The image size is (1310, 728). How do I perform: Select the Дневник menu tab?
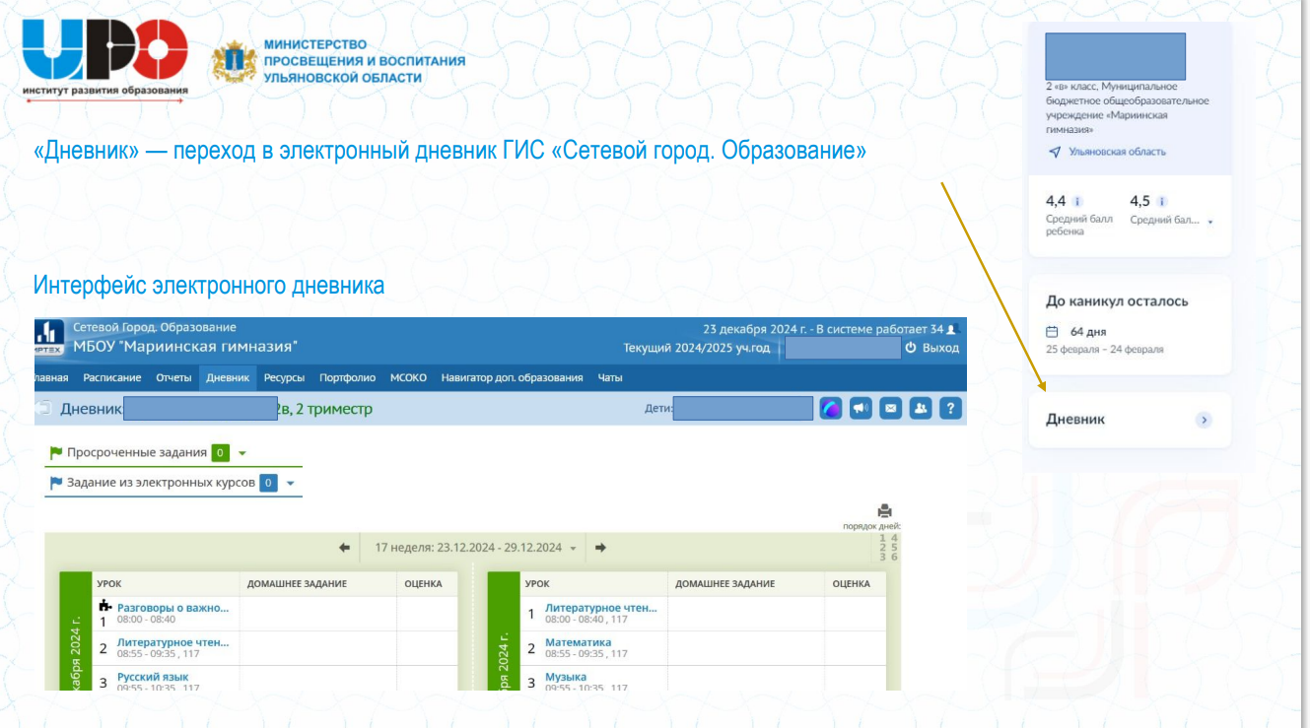(x=228, y=377)
